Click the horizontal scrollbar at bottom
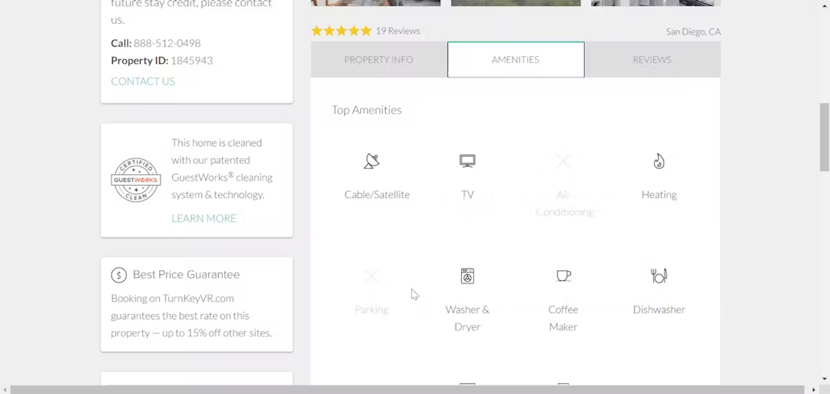Image resolution: width=830 pixels, height=394 pixels. point(406,390)
